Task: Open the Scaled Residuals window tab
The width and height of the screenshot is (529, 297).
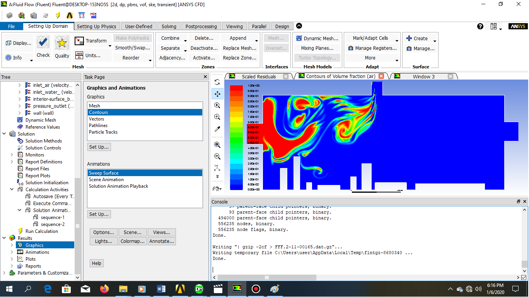Action: point(259,76)
